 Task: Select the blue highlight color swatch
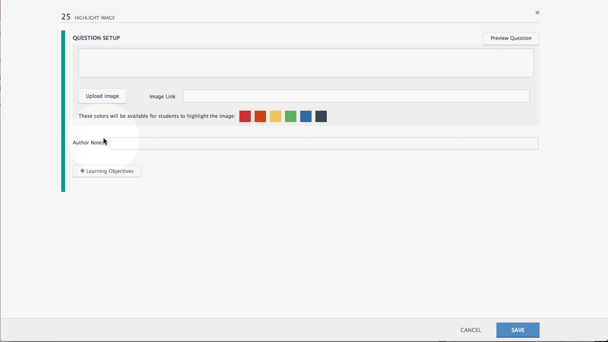[306, 116]
